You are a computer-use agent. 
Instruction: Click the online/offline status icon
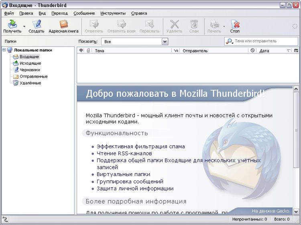point(5,219)
